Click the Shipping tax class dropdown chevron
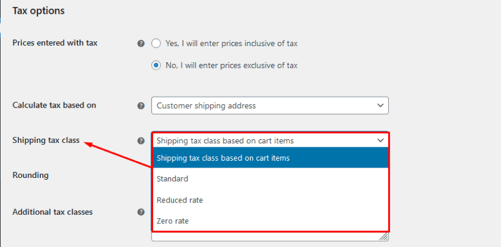 pos(380,140)
